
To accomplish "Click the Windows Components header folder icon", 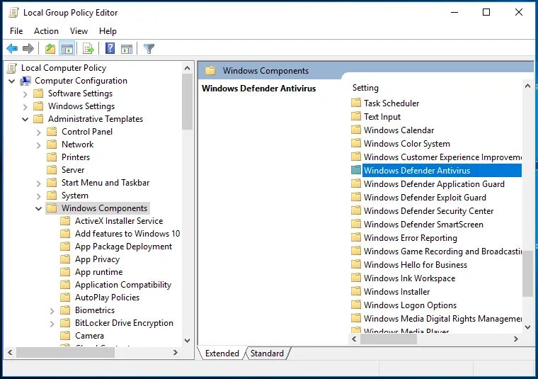I will pos(210,71).
